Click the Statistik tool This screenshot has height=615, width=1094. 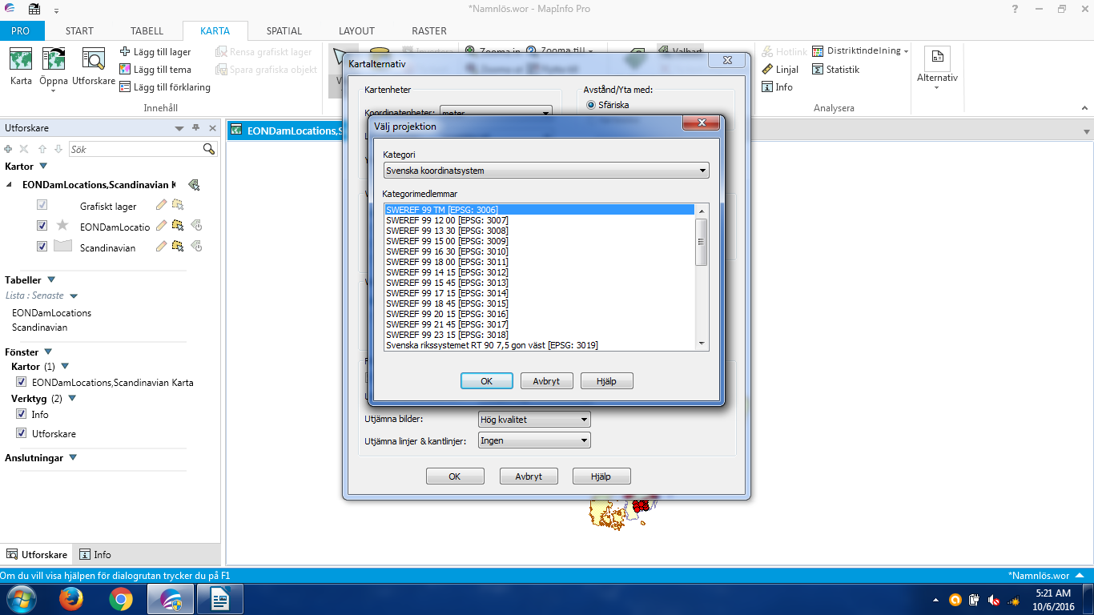(x=835, y=70)
